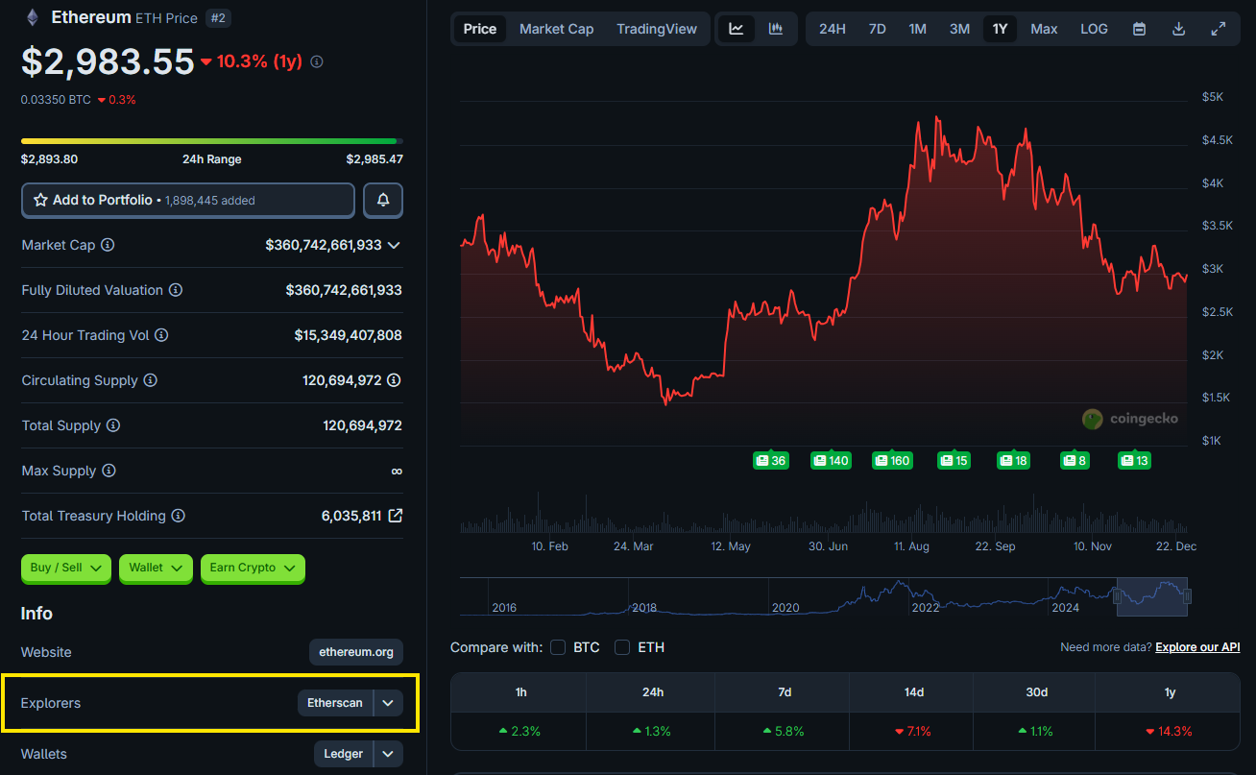Screen dimensions: 1256x775
Task: Expand the Market Cap details chevron
Action: 393,245
